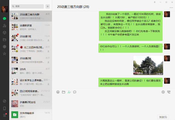Click the plus button to start group chat
Image resolution: width=175 pixels, height=120 pixels.
click(48, 6)
